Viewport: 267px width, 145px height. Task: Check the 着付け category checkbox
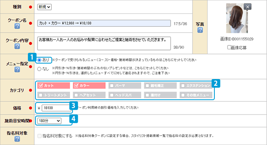pos(147,95)
